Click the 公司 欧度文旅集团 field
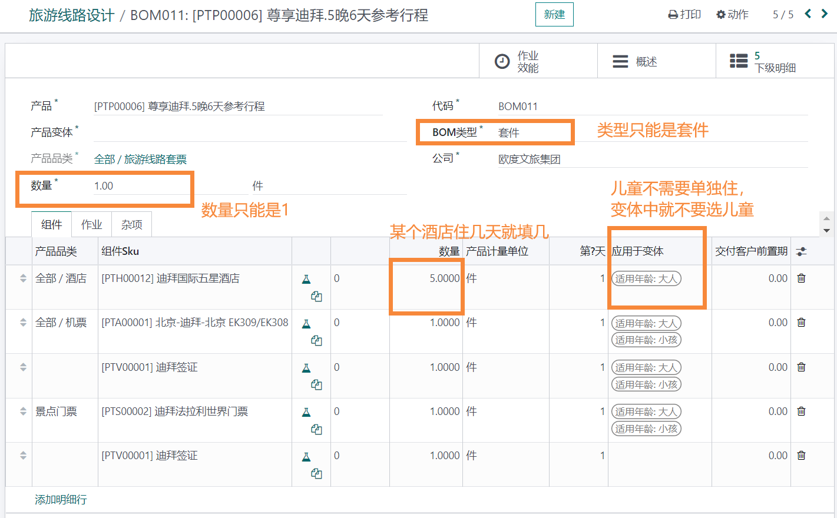This screenshot has width=837, height=518. coord(653,160)
